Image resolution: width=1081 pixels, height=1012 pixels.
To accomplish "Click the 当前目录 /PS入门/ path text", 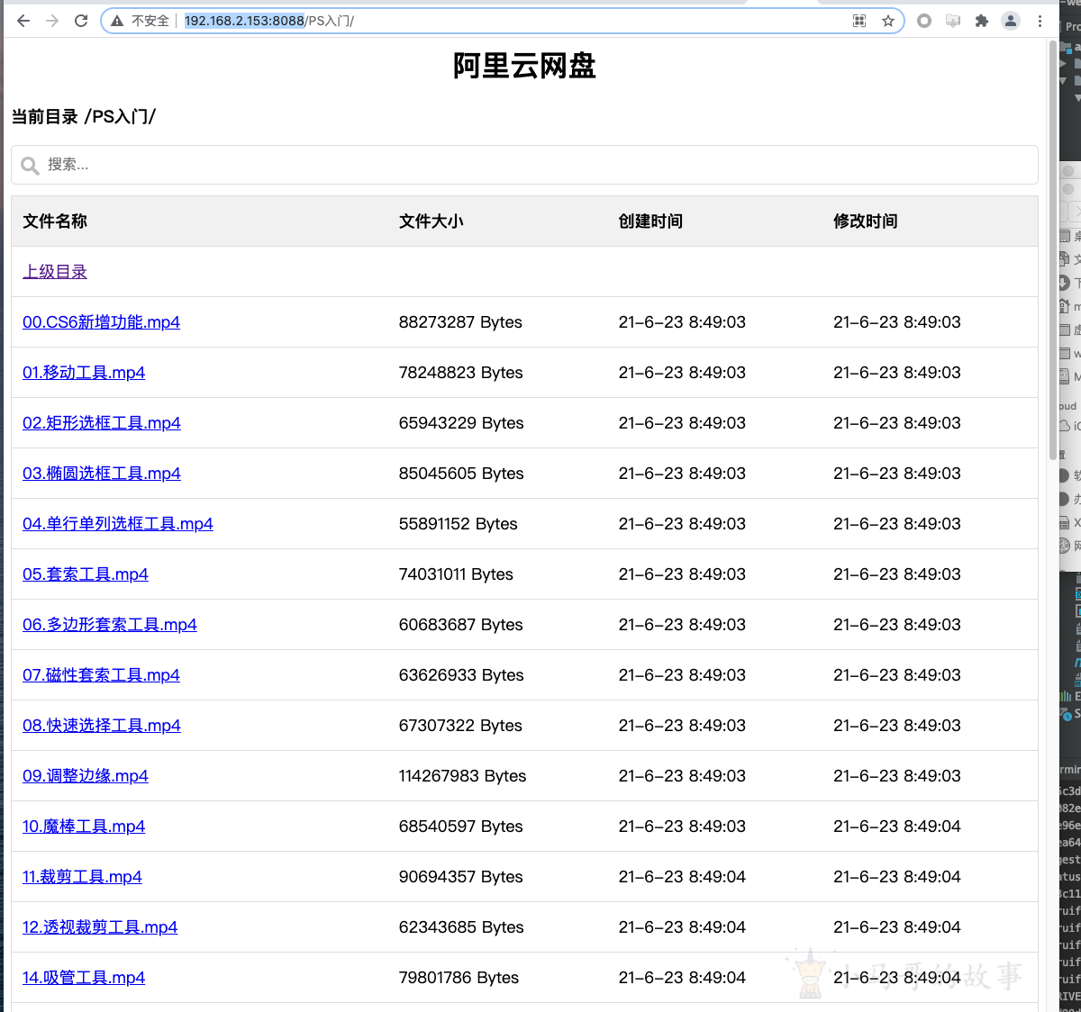I will click(x=83, y=117).
